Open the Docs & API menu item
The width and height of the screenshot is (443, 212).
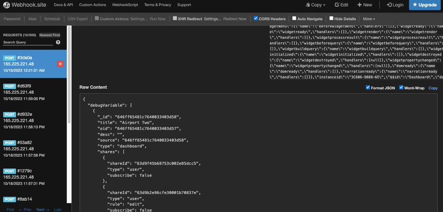coord(64,5)
